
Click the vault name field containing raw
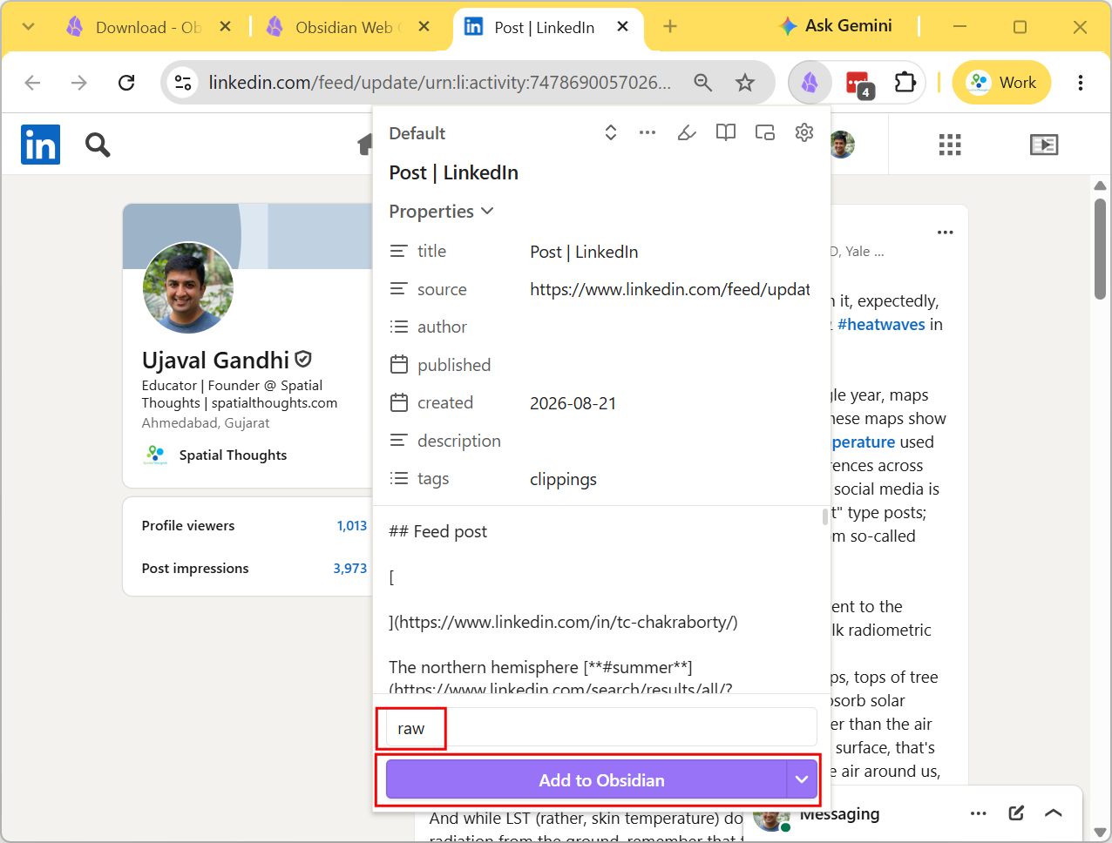click(x=601, y=728)
